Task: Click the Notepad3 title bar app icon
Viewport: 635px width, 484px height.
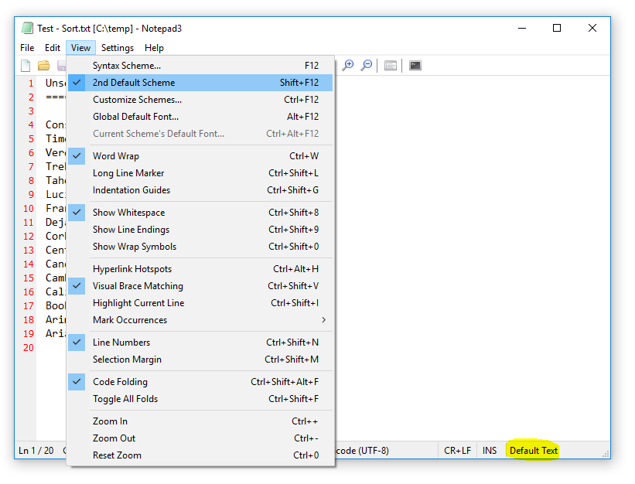Action: [x=27, y=28]
